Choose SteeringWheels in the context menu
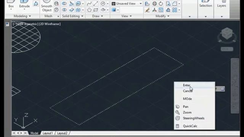244x137 pixels. (194, 118)
